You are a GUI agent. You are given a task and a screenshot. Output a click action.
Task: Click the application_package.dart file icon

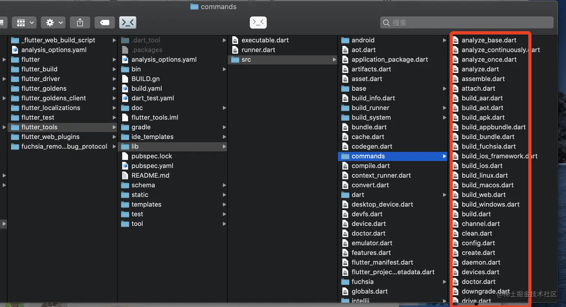click(345, 59)
